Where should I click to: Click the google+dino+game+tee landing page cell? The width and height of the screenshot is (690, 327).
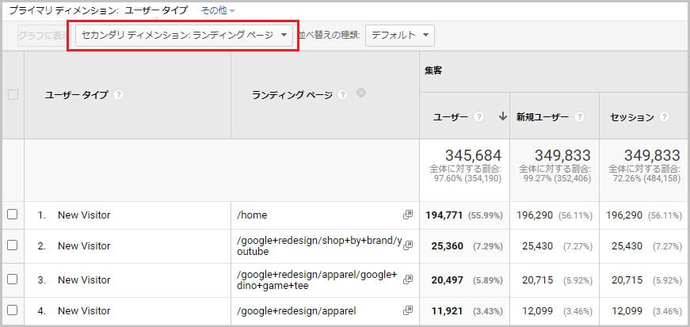tap(317, 280)
